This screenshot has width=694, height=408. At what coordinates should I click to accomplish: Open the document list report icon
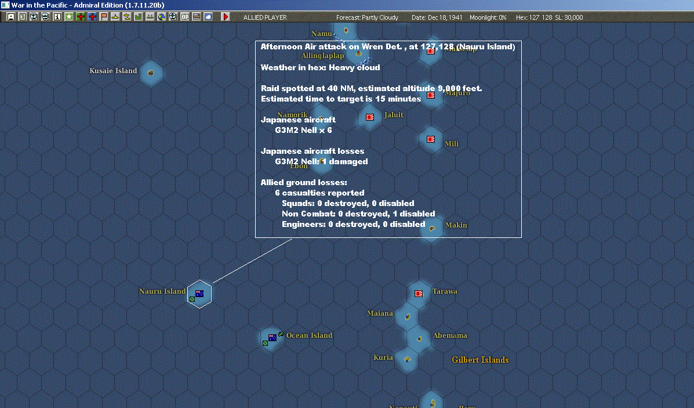point(23,17)
